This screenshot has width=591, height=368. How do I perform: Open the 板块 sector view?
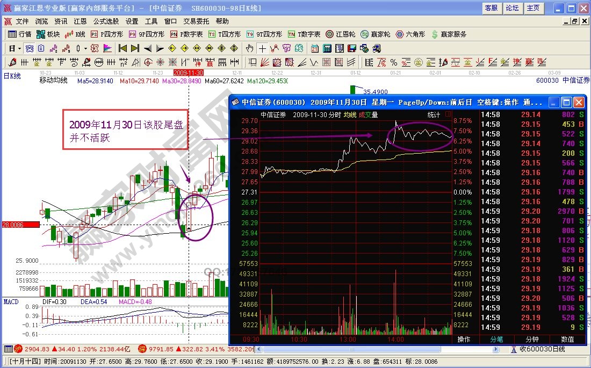pyautogui.click(x=48, y=34)
